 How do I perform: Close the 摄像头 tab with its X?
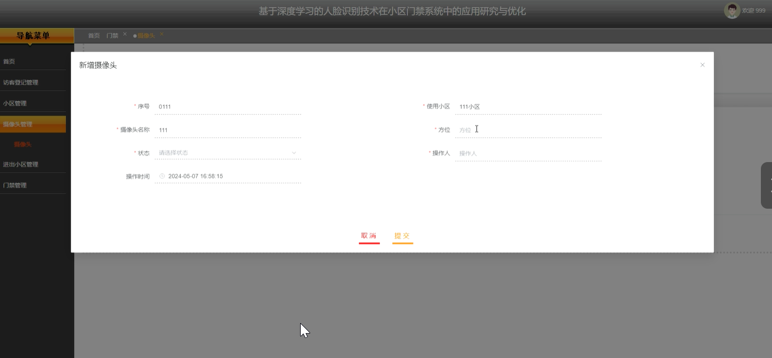pos(162,34)
